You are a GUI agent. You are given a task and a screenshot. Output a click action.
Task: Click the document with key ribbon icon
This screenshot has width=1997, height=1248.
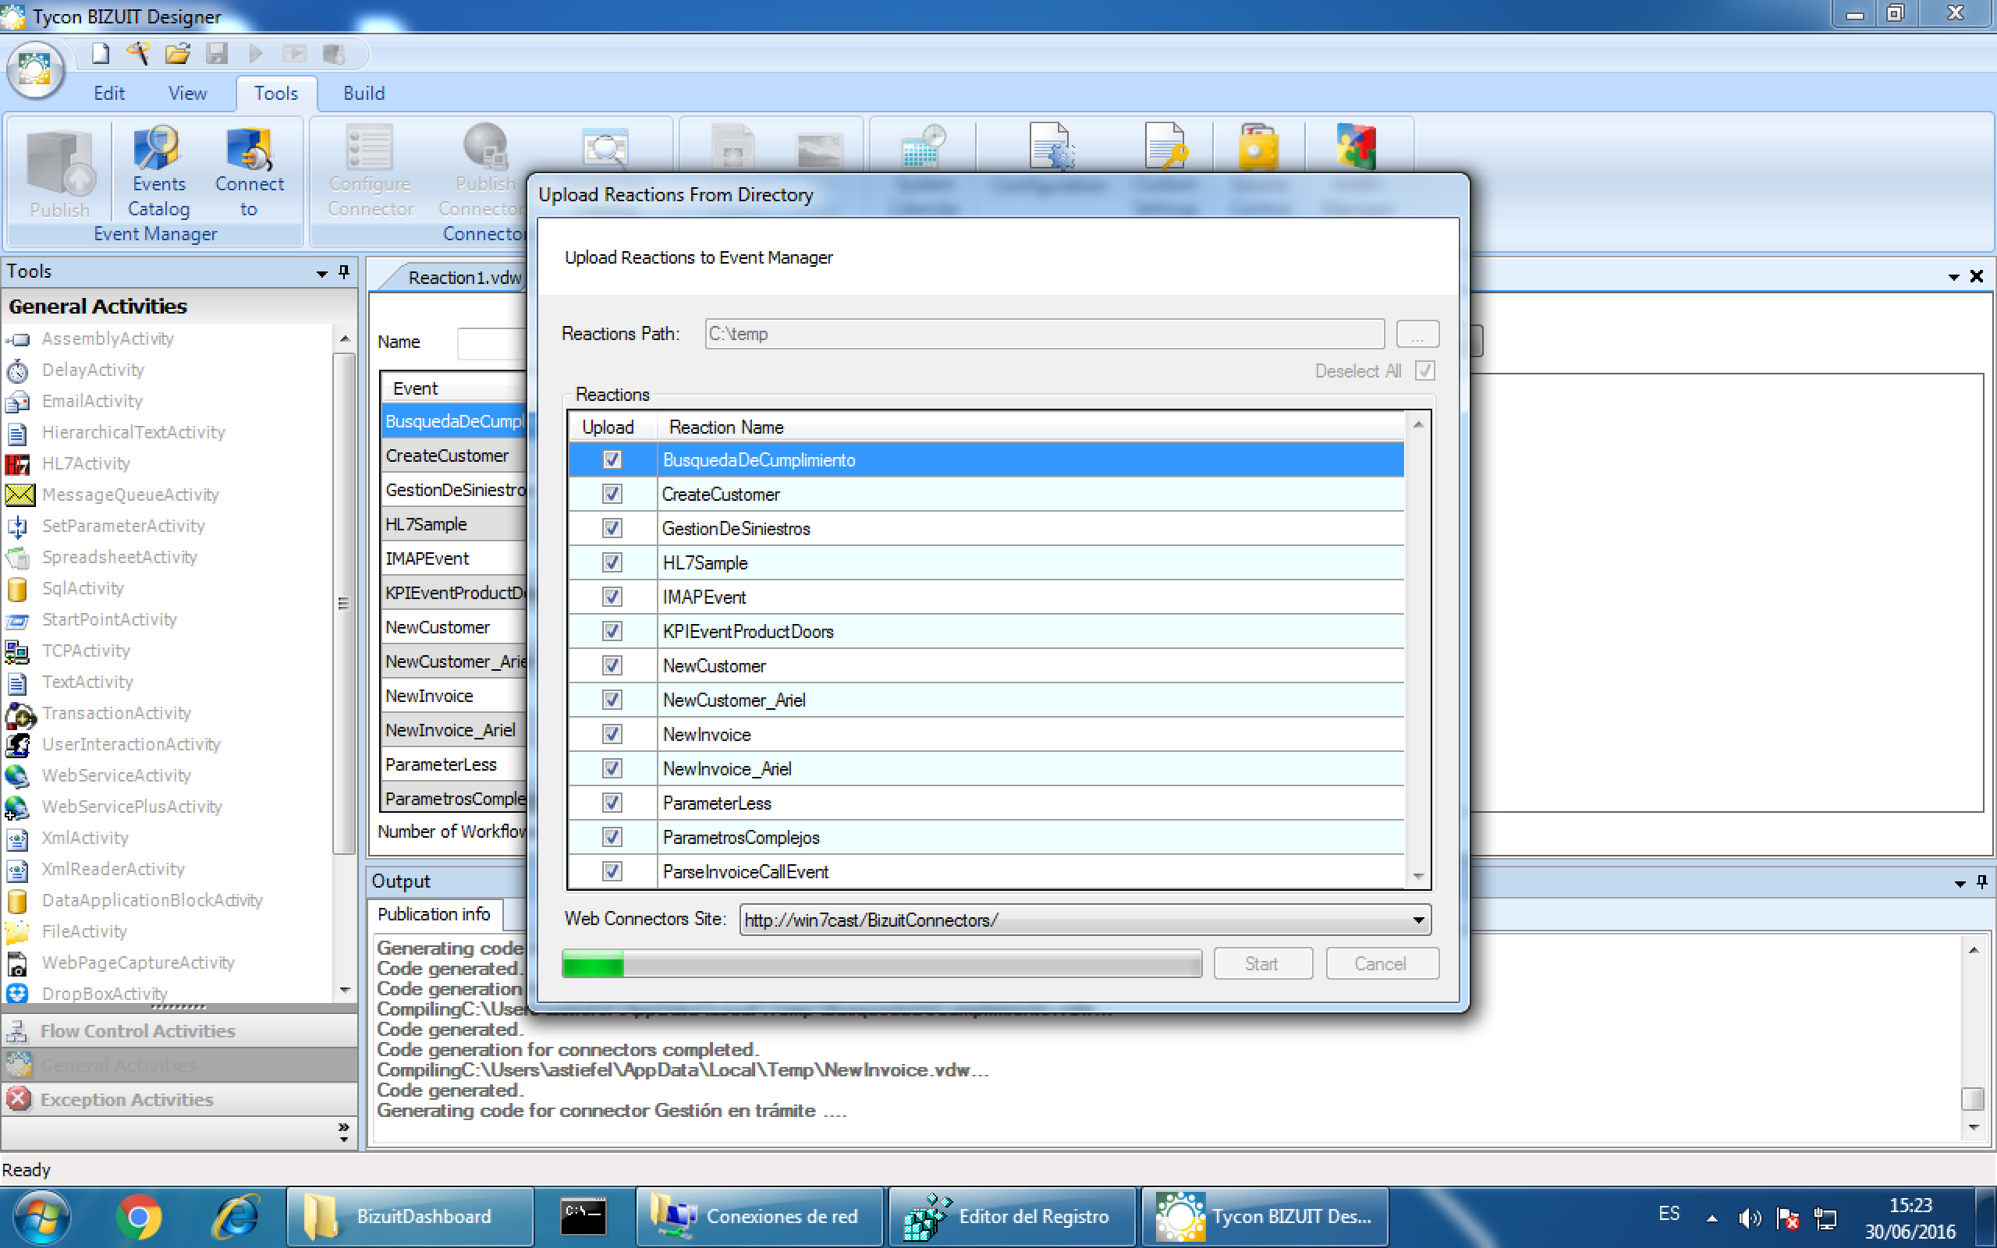[1165, 147]
